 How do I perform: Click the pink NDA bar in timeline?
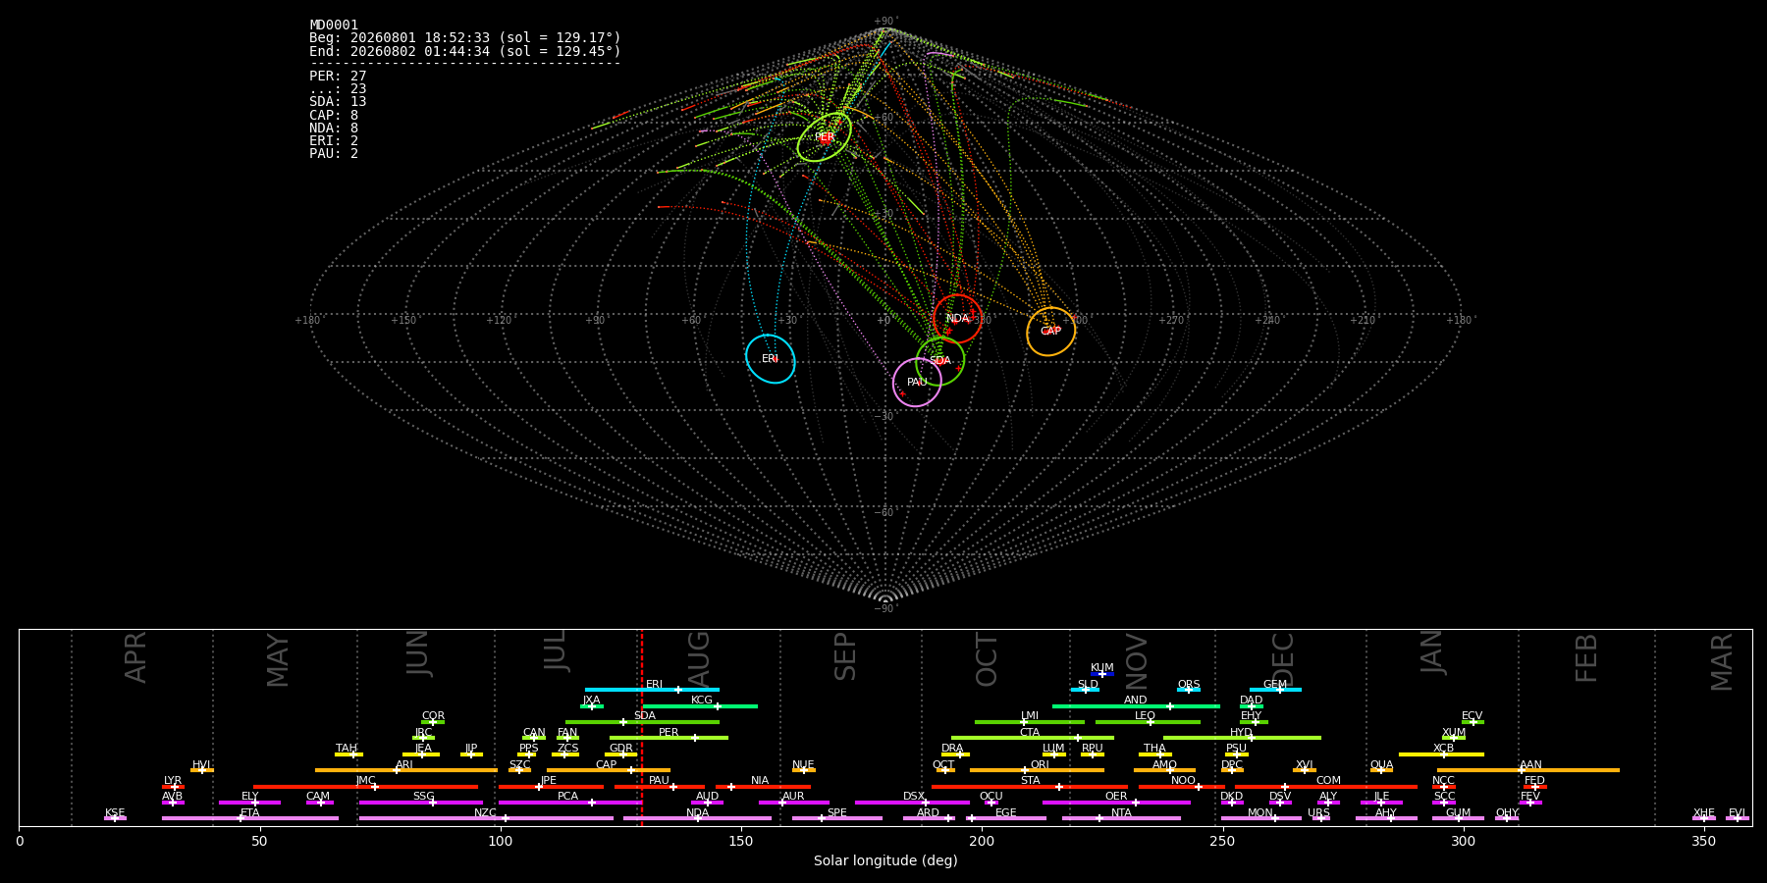pyautogui.click(x=698, y=818)
